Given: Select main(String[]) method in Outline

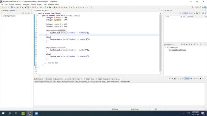Looking at the screenshot, I should tap(178, 50).
